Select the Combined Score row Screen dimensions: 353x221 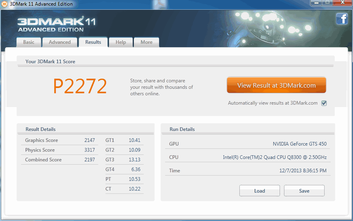60,160
